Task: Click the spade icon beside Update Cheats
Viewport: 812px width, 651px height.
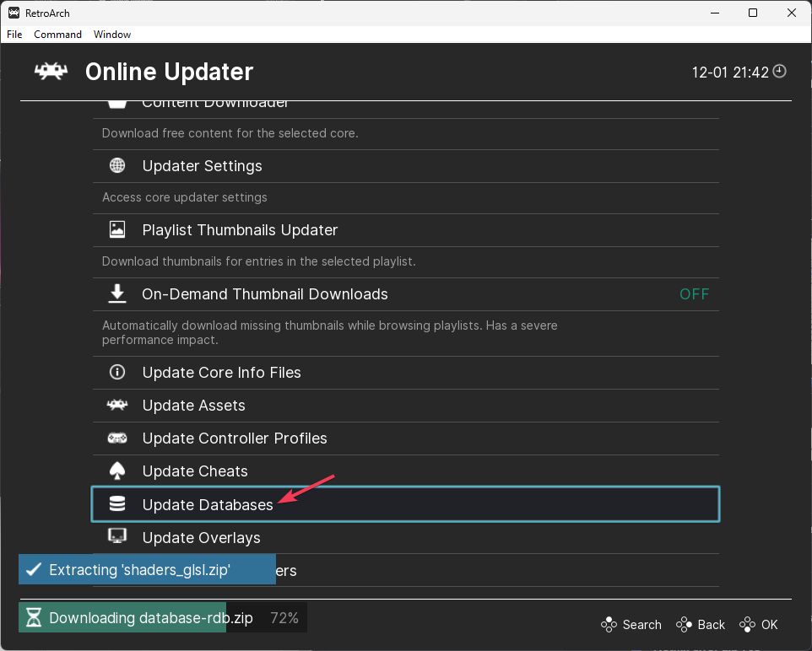Action: point(117,471)
